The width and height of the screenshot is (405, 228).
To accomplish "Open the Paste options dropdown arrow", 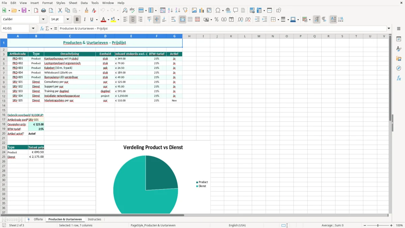I will click(79, 10).
